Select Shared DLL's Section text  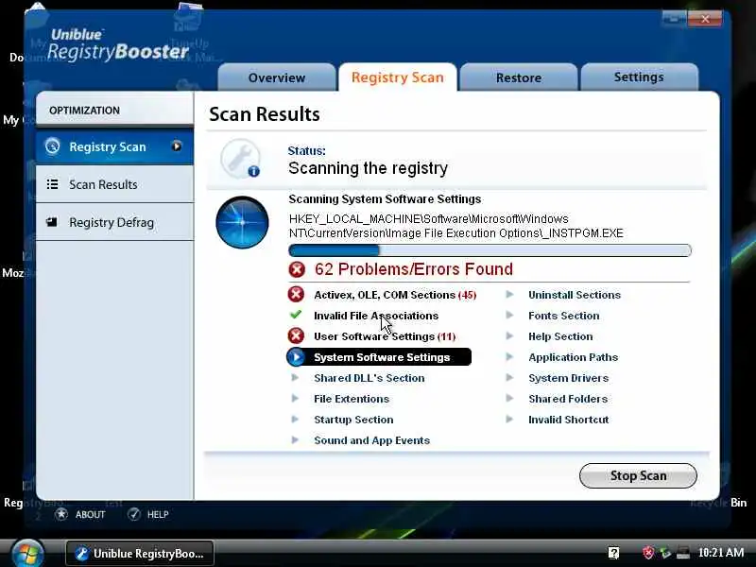tap(369, 378)
